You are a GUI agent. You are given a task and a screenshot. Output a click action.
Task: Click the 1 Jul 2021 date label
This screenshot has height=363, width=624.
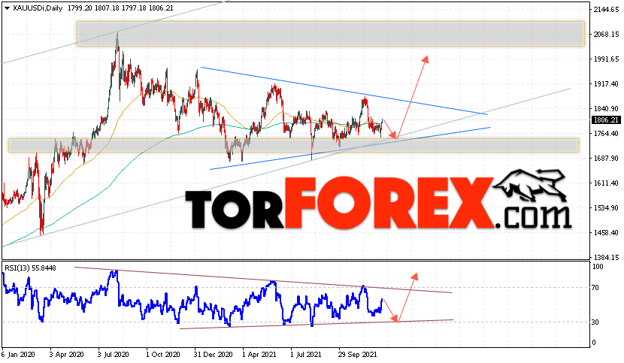point(306,354)
